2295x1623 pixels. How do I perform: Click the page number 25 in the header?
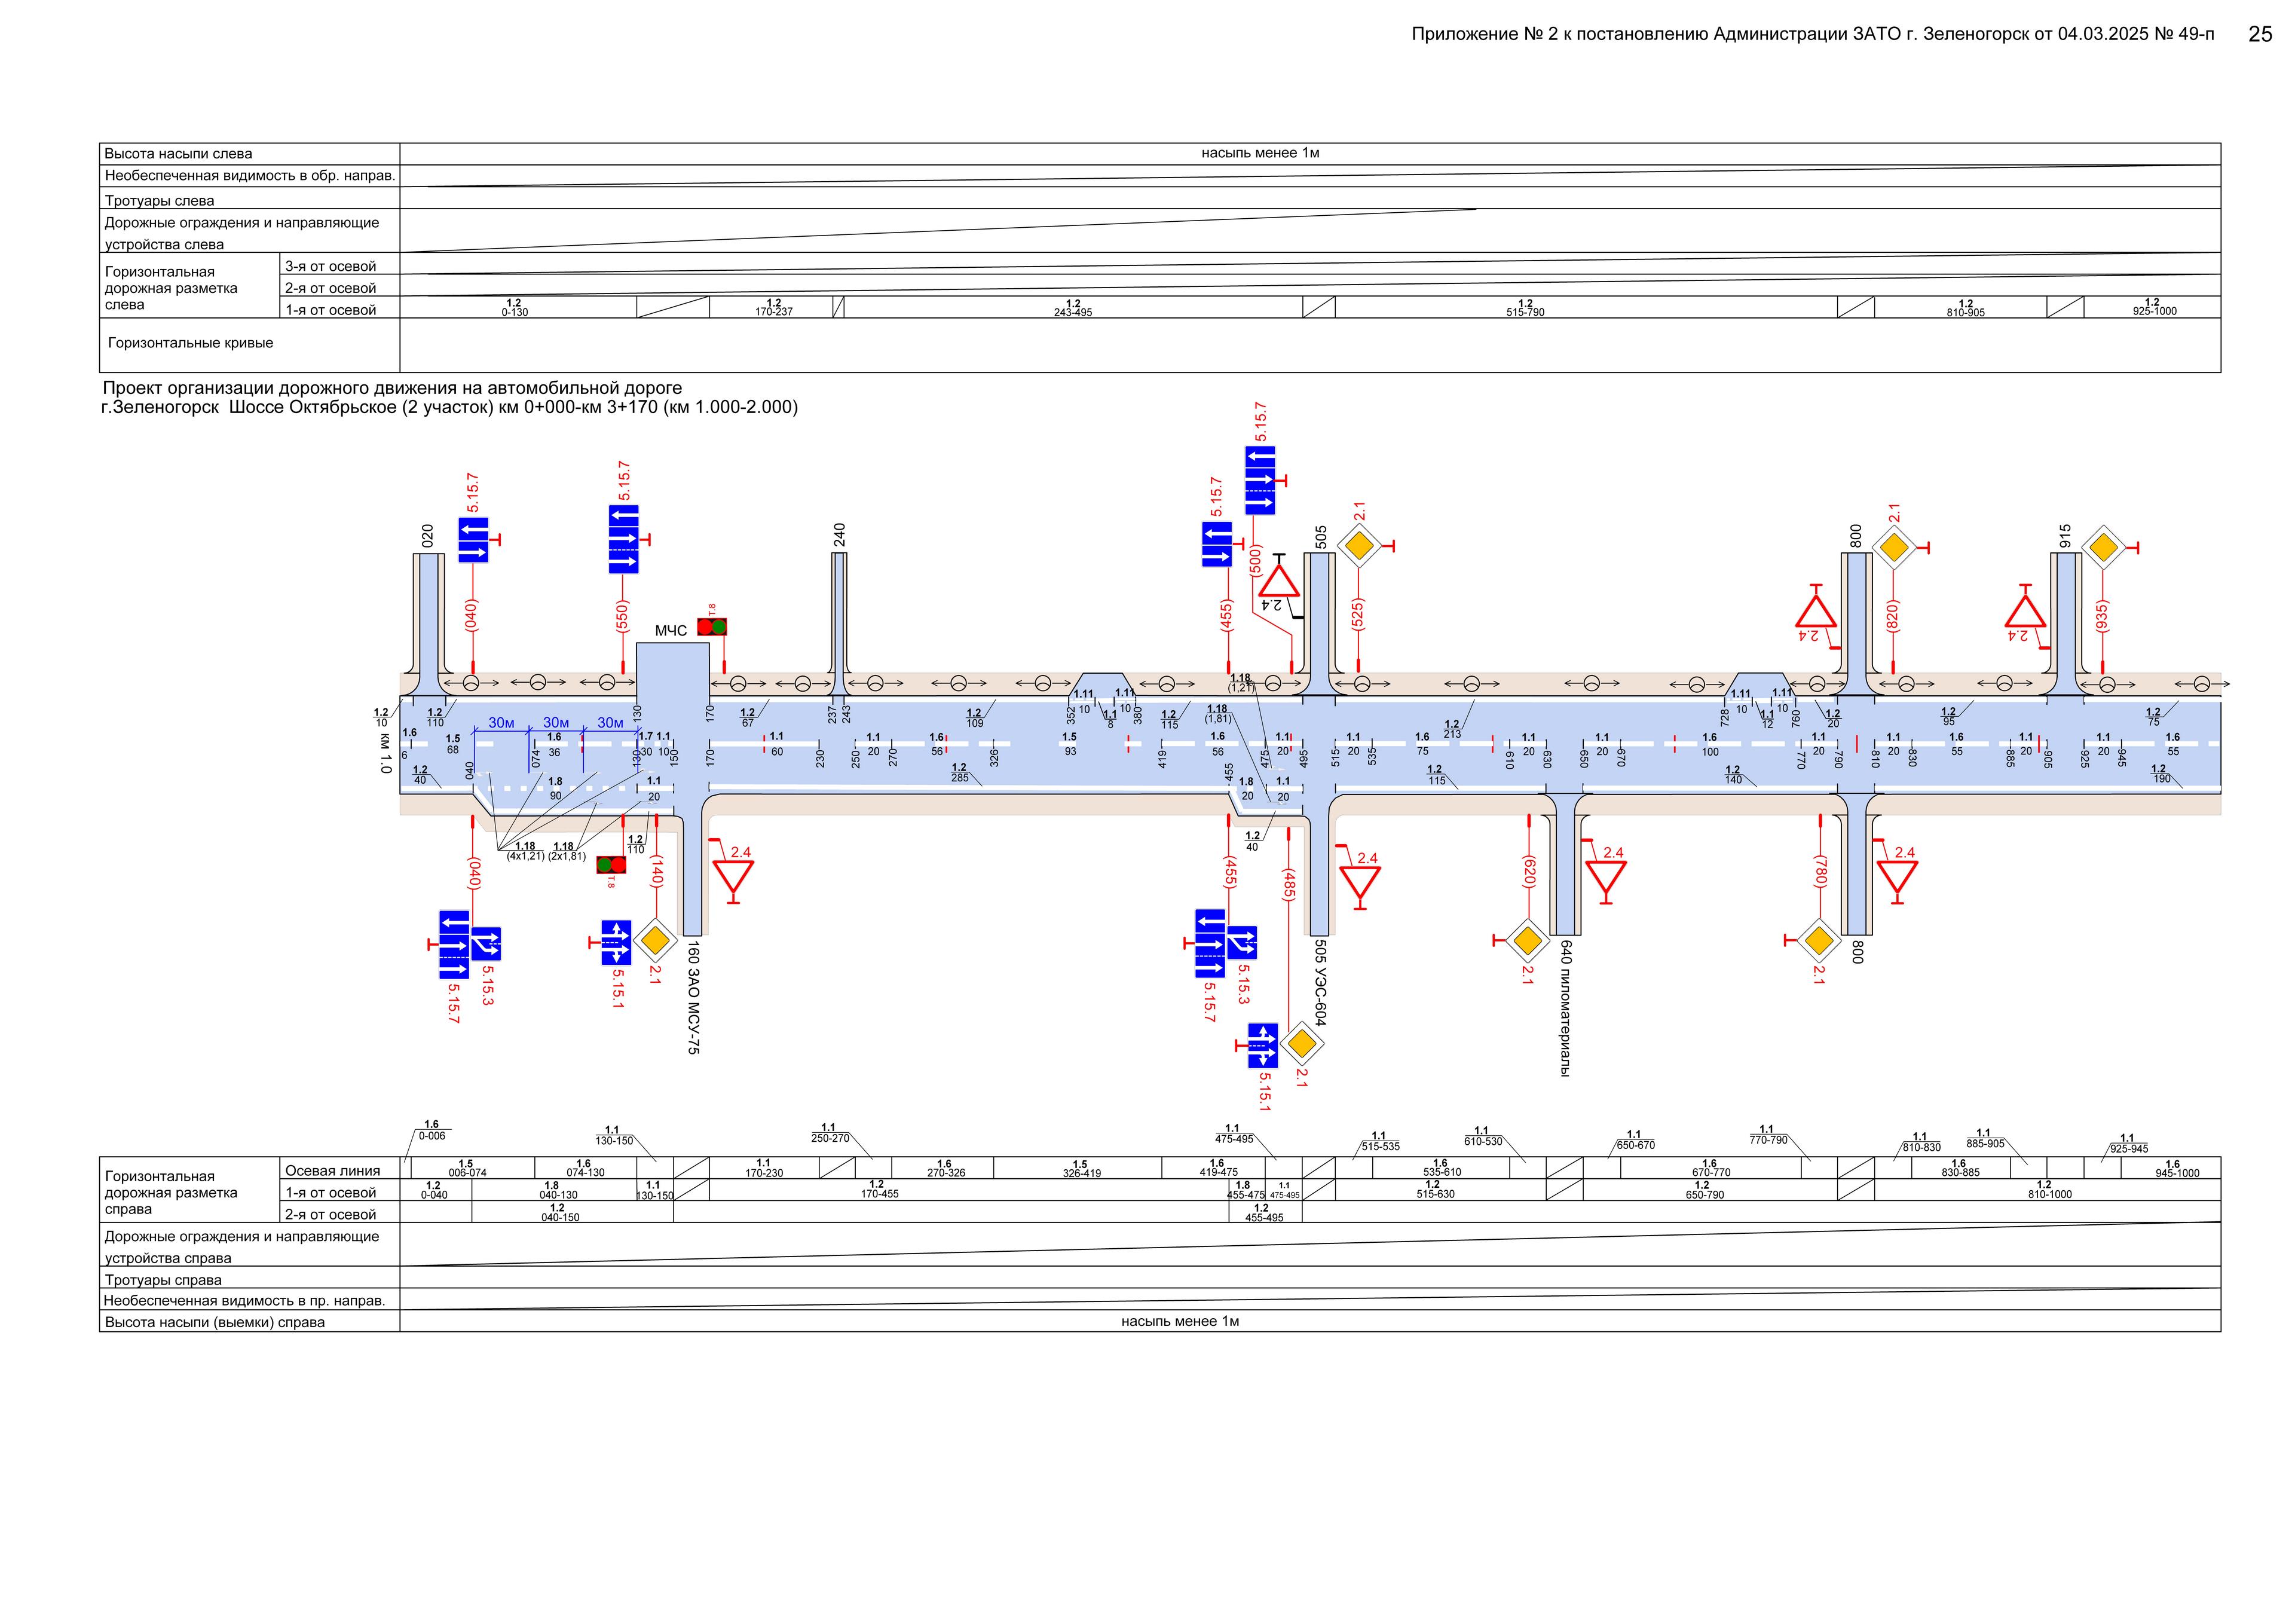(x=2259, y=34)
